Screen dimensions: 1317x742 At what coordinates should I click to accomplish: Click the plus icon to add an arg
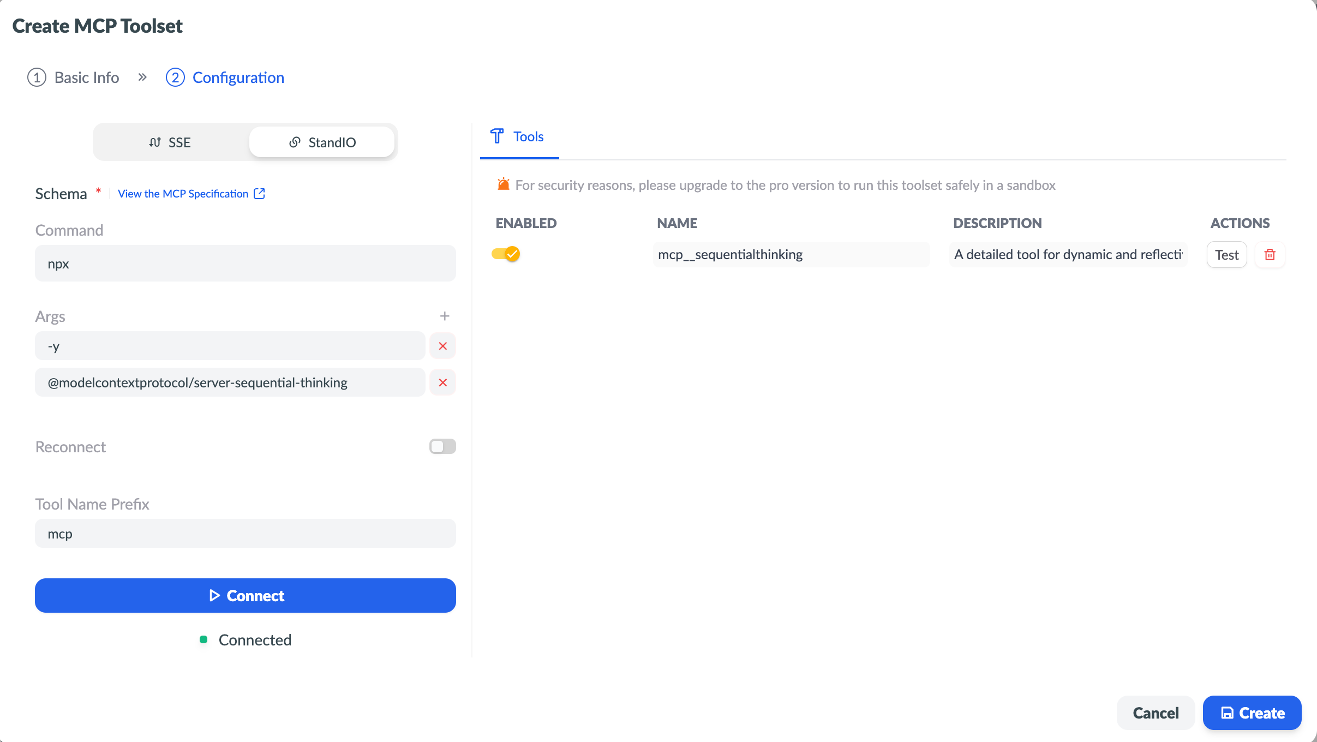point(445,316)
